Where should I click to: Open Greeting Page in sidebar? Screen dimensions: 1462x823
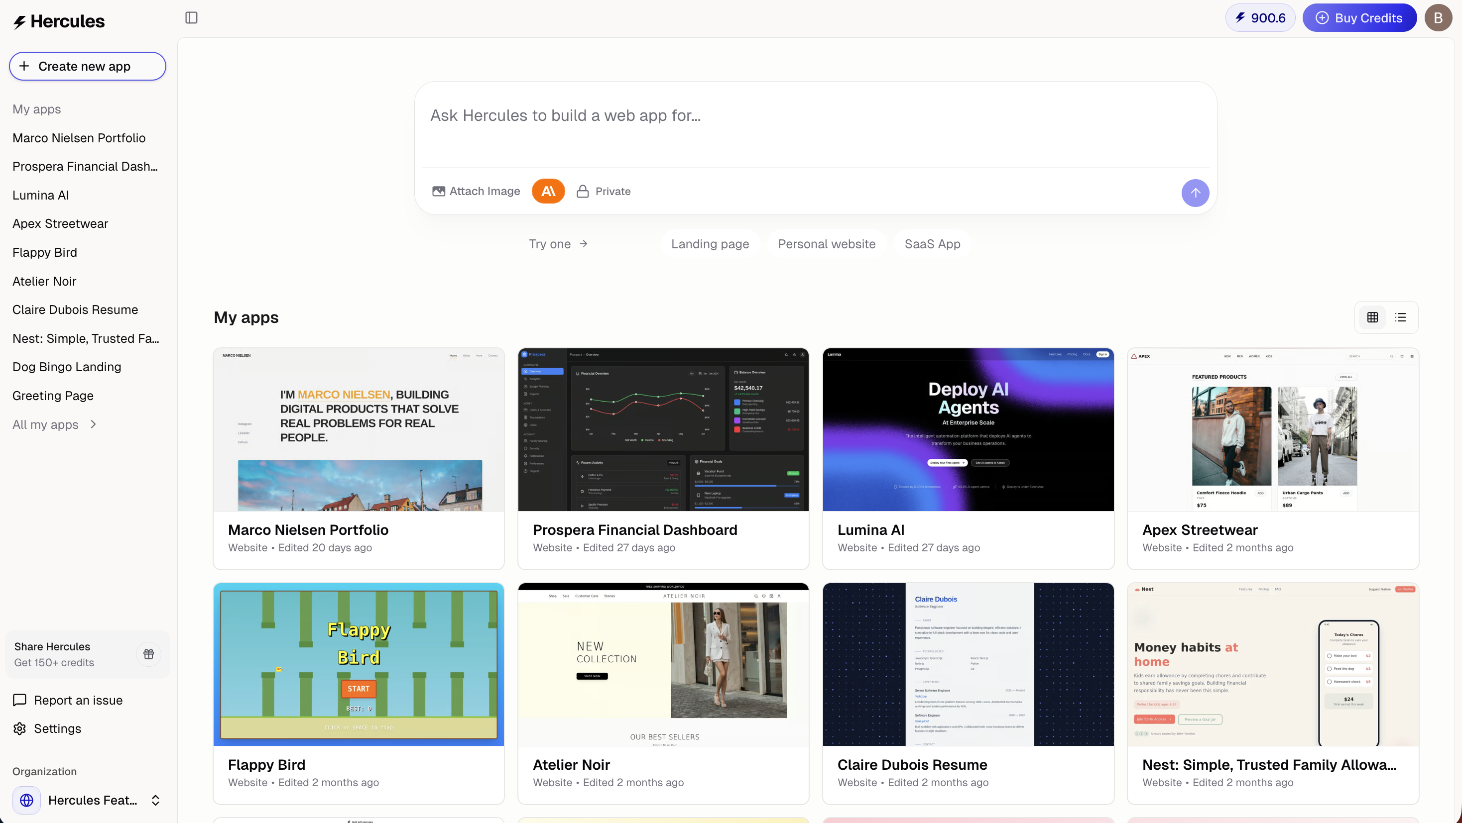click(53, 396)
